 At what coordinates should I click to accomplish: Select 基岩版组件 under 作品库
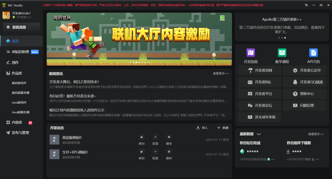click(x=19, y=83)
